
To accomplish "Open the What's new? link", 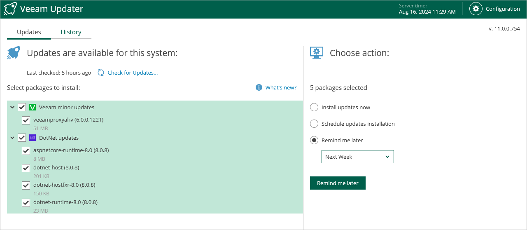I will point(281,87).
